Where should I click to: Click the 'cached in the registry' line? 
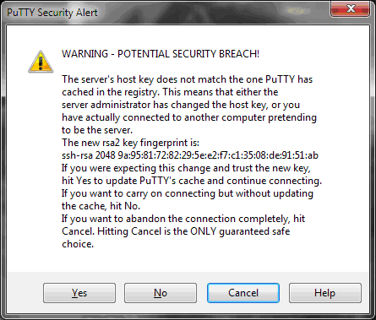[170, 92]
